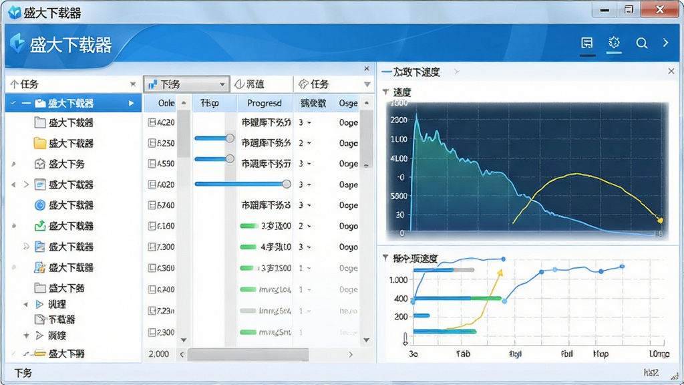The width and height of the screenshot is (684, 385).
Task: Open the 下务 dropdown in the middle toolbar
Action: click(x=187, y=84)
